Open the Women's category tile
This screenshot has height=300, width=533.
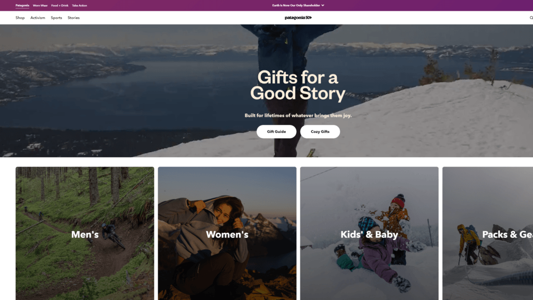pyautogui.click(x=227, y=234)
